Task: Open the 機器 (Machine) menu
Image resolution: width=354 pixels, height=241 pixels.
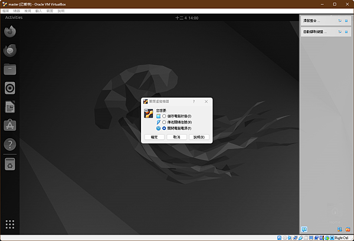Action: (x=17, y=11)
